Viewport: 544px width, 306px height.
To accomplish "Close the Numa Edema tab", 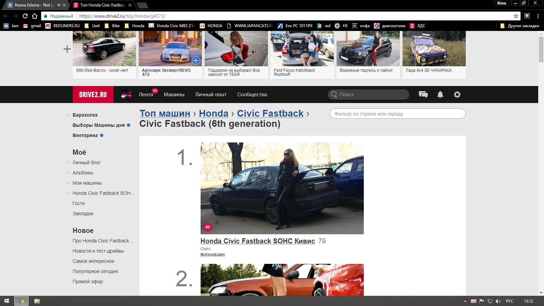I will click(64, 5).
